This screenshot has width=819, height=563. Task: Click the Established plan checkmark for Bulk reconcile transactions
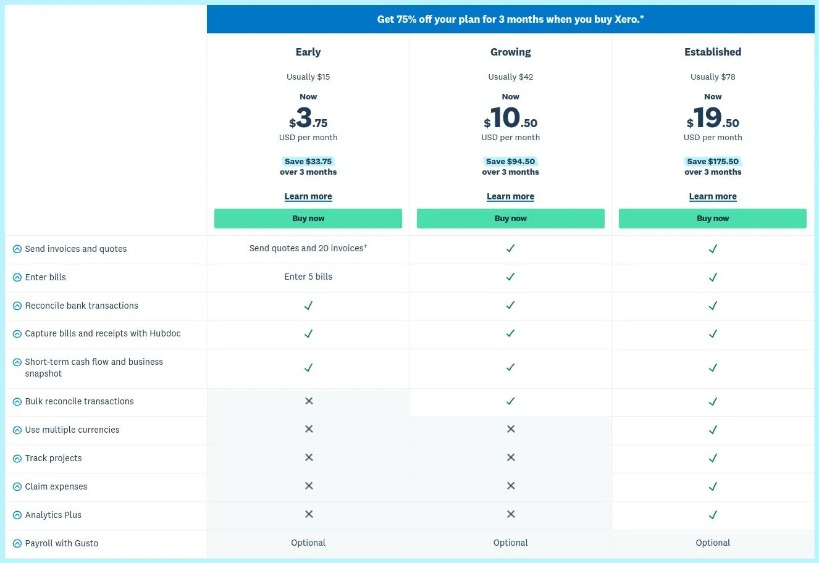[713, 402]
